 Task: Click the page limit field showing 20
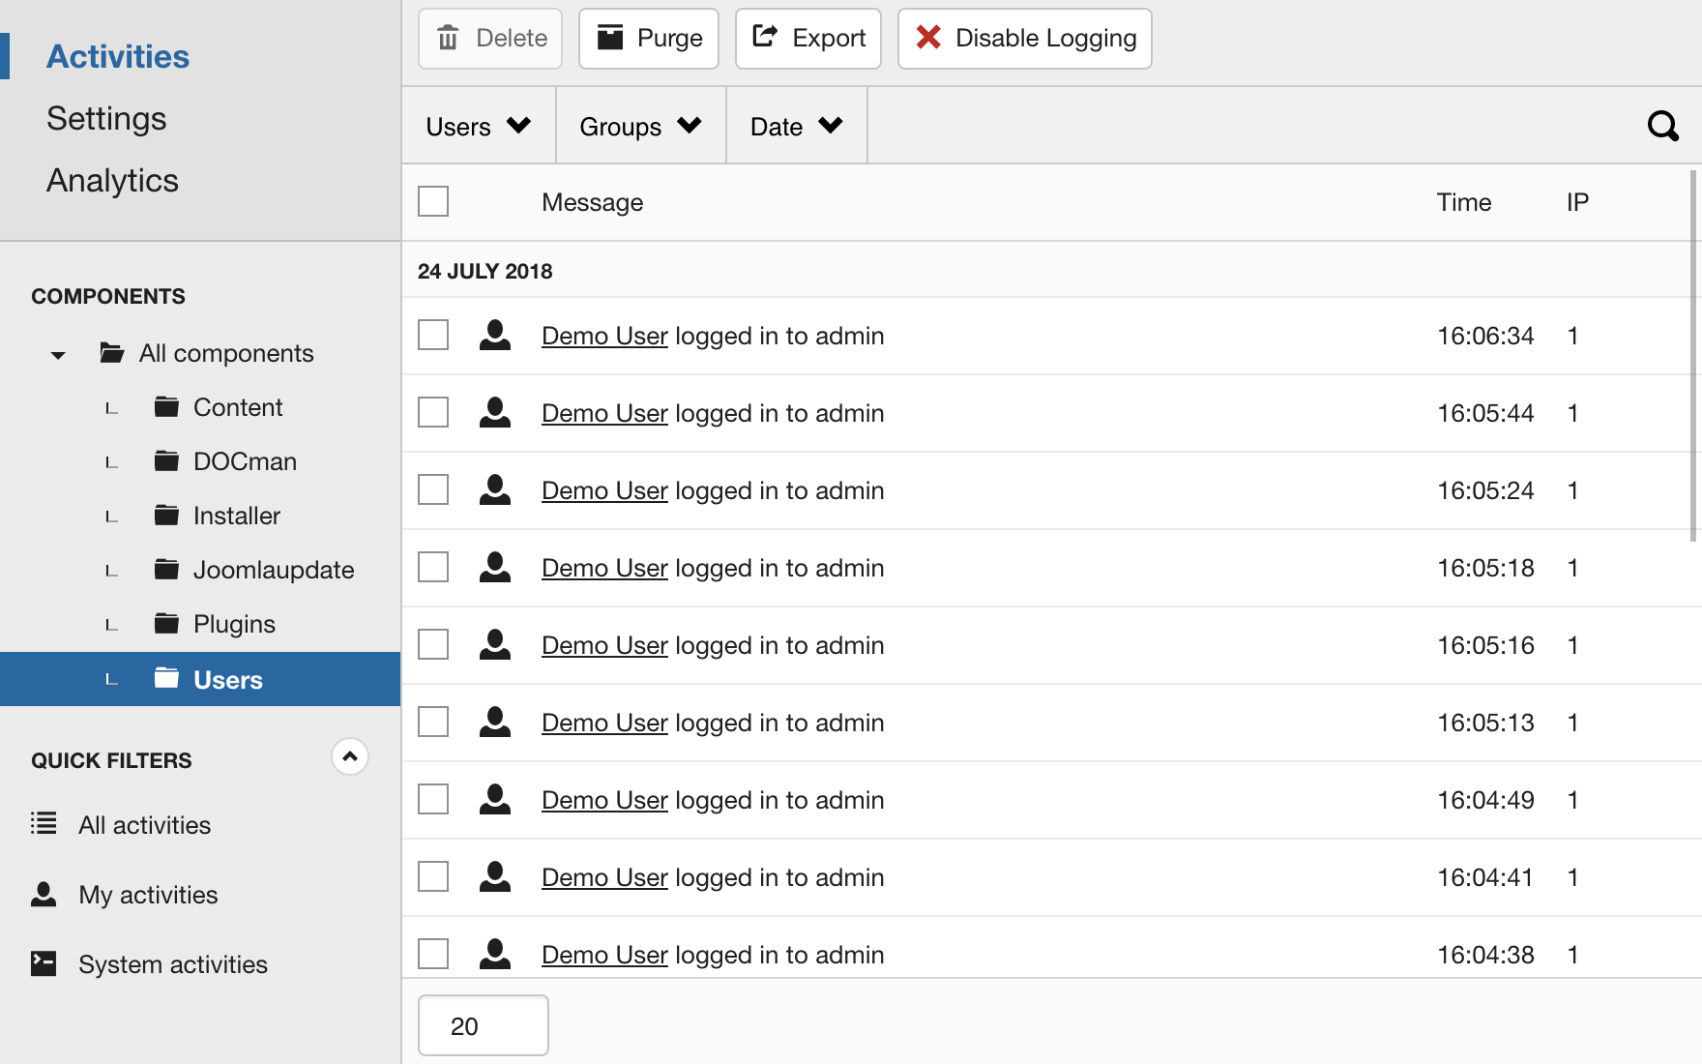coord(483,1025)
